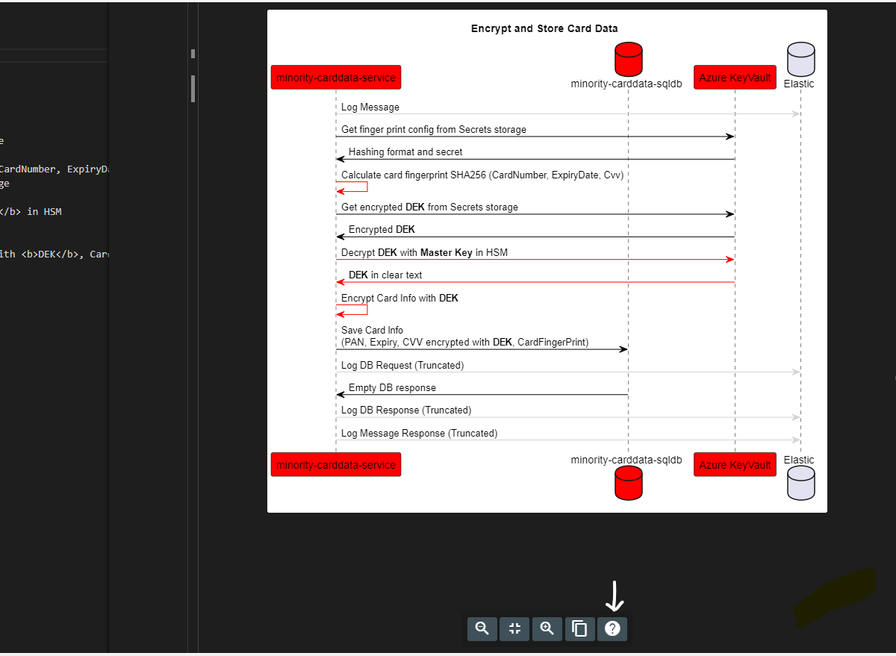
Task: Click the top red minority-carddata-sqldb database icon
Action: 628,59
